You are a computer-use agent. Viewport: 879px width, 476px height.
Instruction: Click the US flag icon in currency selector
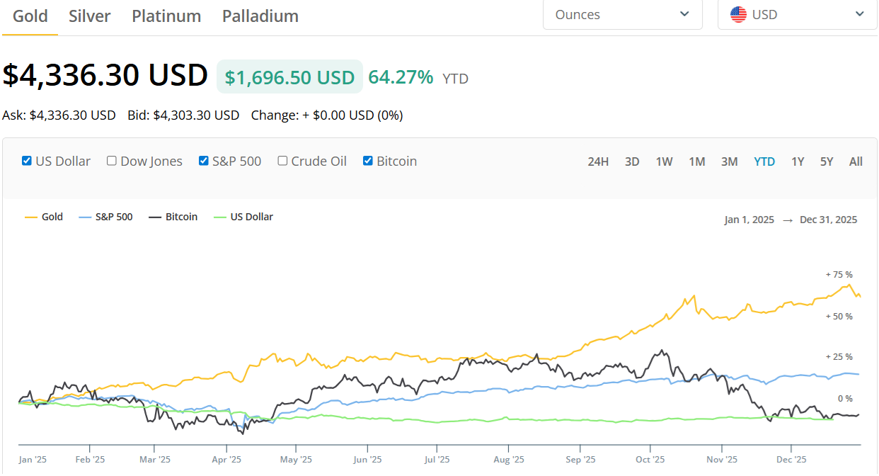(x=738, y=14)
